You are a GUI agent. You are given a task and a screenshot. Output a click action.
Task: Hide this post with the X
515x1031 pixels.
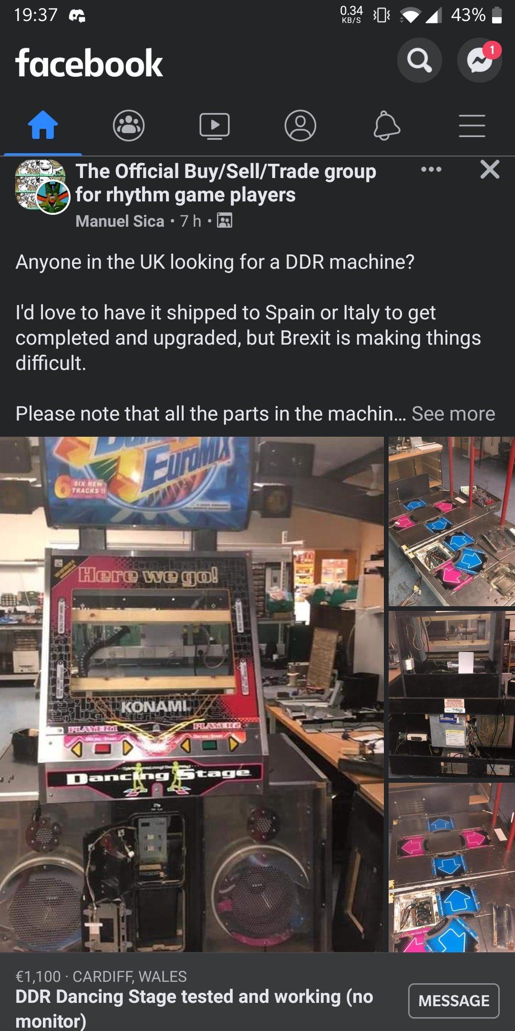[490, 169]
